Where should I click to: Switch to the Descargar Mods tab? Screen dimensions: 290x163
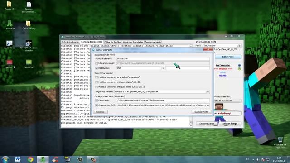(x=153, y=42)
